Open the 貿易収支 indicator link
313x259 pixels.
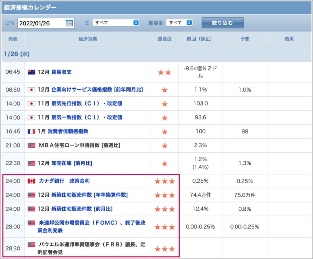click(x=61, y=72)
